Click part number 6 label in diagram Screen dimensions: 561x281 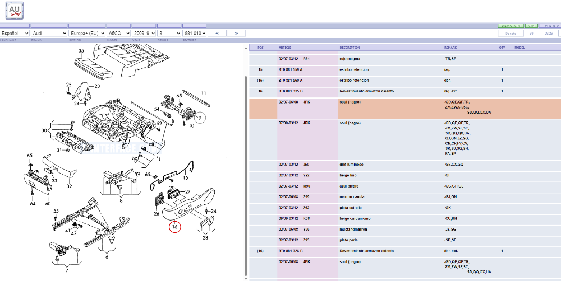[x=107, y=256]
